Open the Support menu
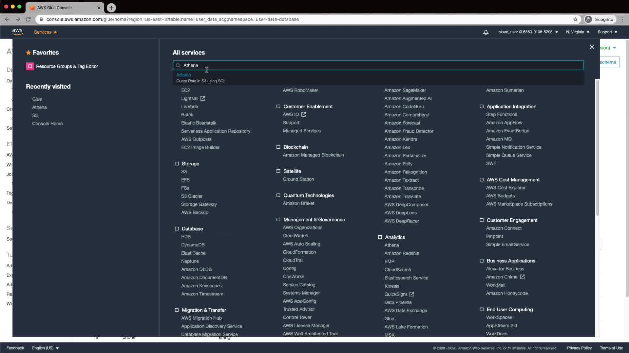Image resolution: width=629 pixels, height=353 pixels. pyautogui.click(x=607, y=32)
